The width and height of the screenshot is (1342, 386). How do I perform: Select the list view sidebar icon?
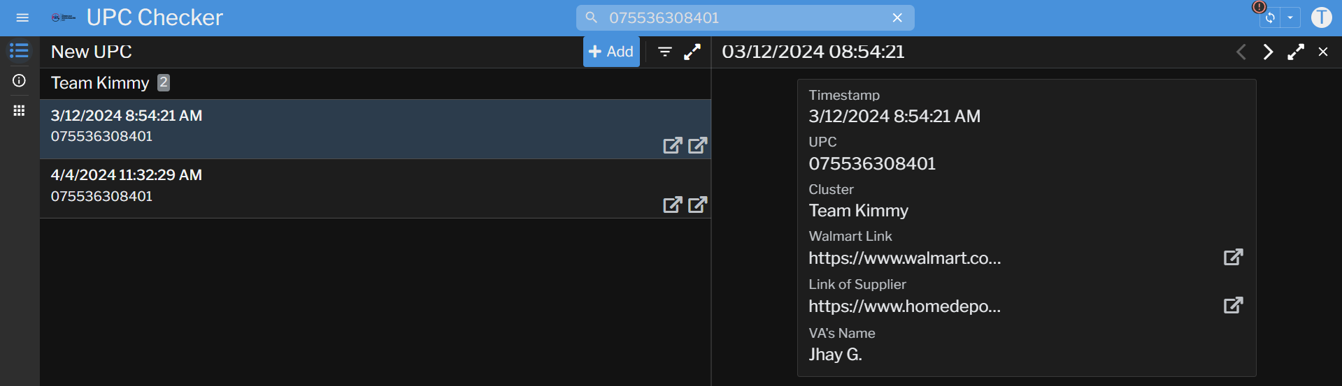click(x=19, y=51)
